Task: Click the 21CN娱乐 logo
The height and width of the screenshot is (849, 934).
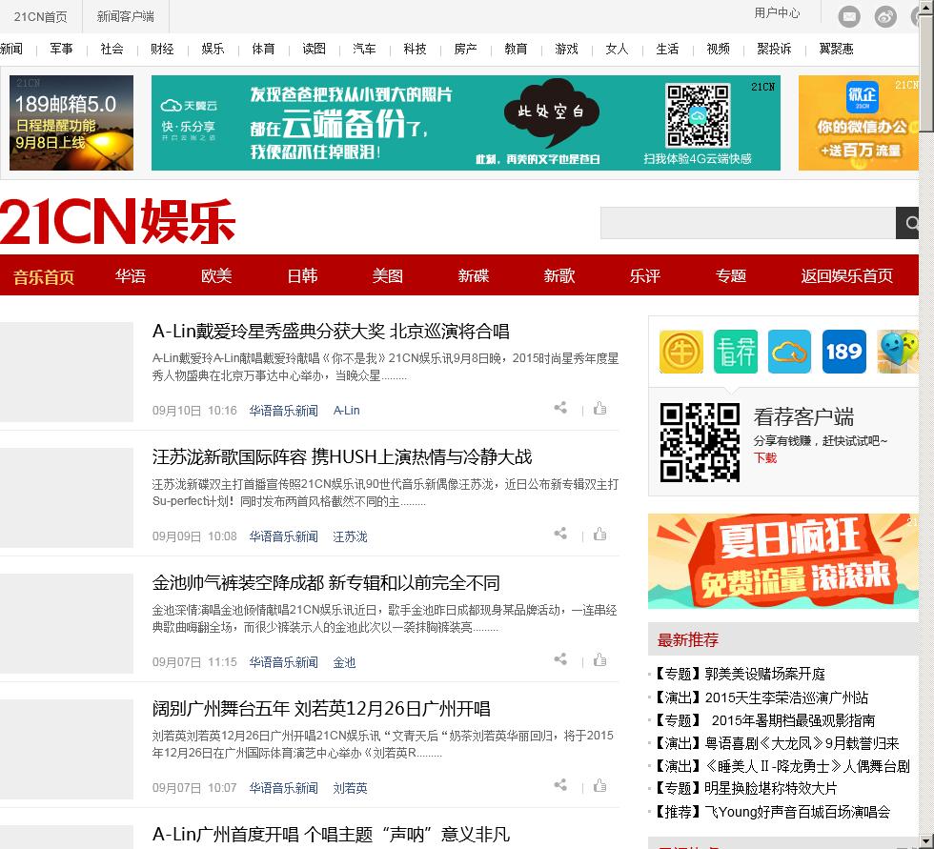Action: [118, 221]
